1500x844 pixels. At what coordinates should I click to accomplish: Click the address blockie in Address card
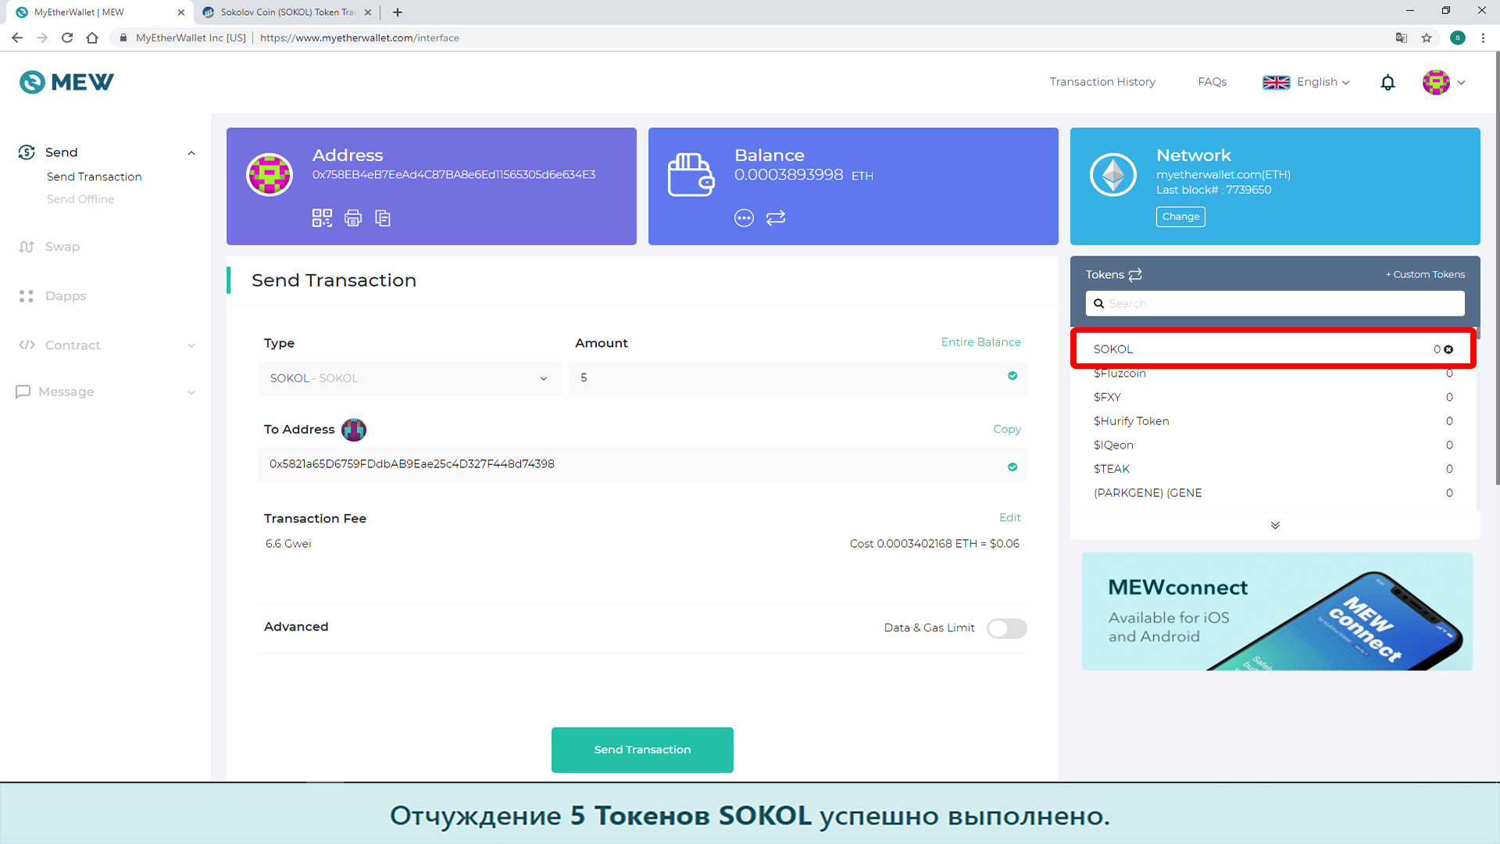[x=270, y=175]
